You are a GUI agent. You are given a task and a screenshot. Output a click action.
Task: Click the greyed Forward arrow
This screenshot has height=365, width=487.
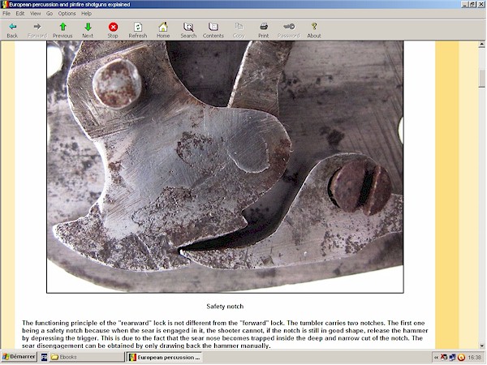(37, 30)
